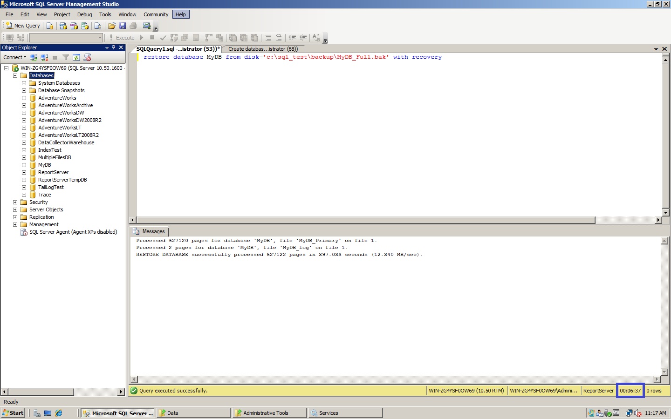Image resolution: width=671 pixels, height=419 pixels.
Task: Switch to the Create database query tab
Action: coord(263,48)
